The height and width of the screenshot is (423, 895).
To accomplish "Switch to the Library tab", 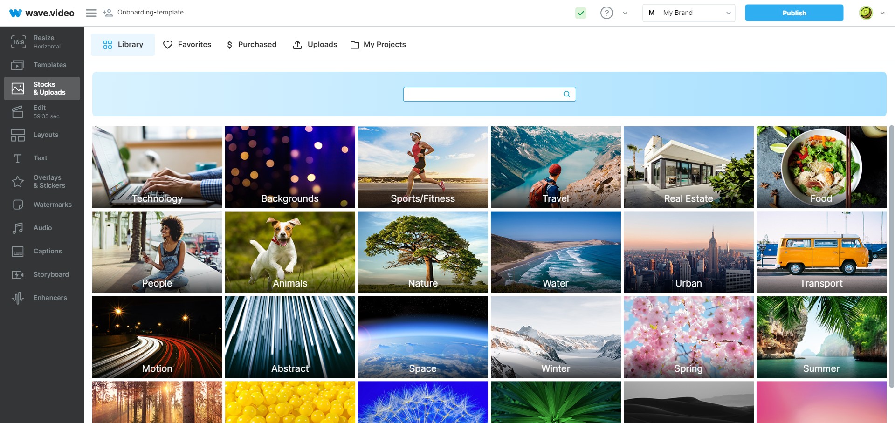I will tap(123, 45).
